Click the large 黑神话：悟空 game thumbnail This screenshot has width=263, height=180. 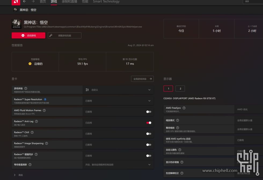tap(16, 24)
